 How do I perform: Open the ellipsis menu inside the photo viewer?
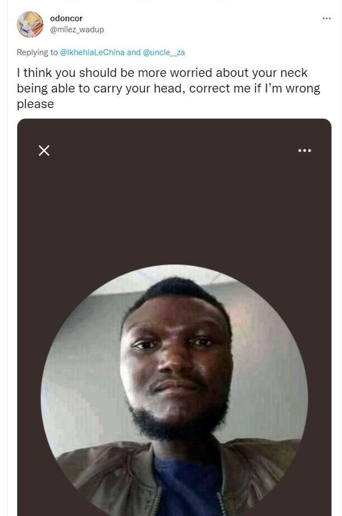pos(305,150)
